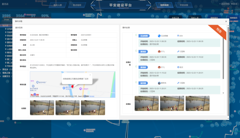The image size is (240, 138).
Task: Select the 汽车 location tree item
Action: 8,66
